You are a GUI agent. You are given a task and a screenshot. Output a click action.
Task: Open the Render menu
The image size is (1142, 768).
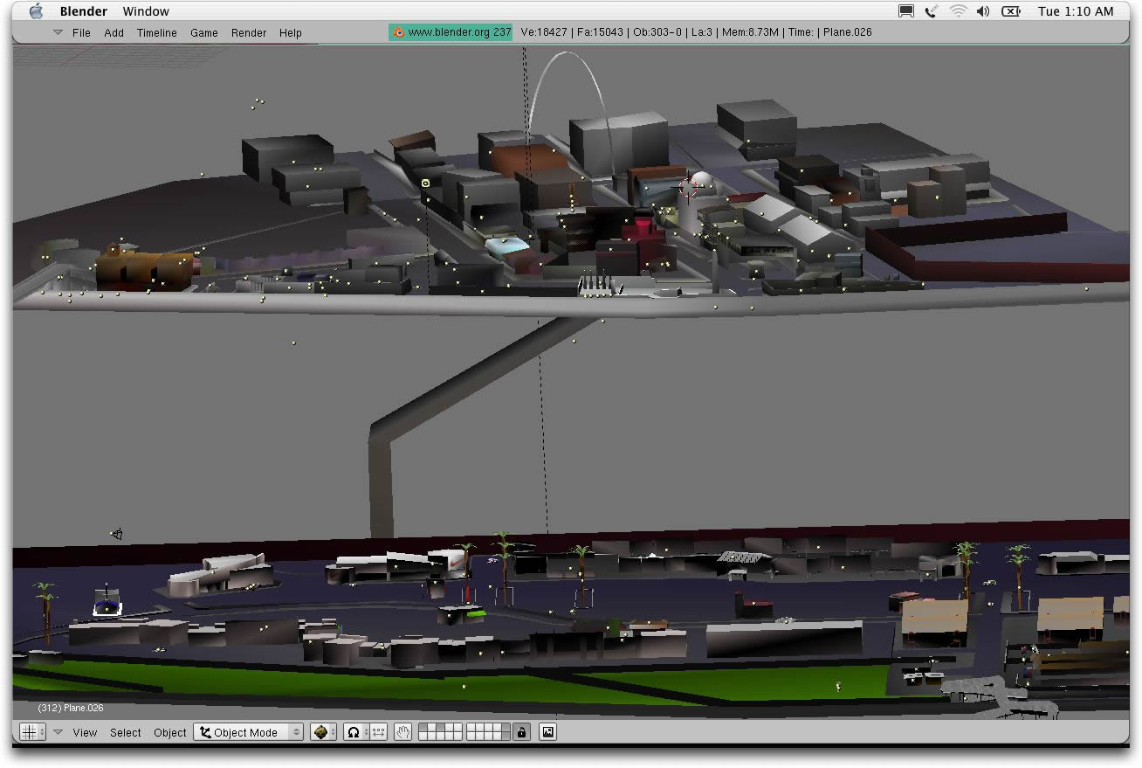[x=249, y=32]
